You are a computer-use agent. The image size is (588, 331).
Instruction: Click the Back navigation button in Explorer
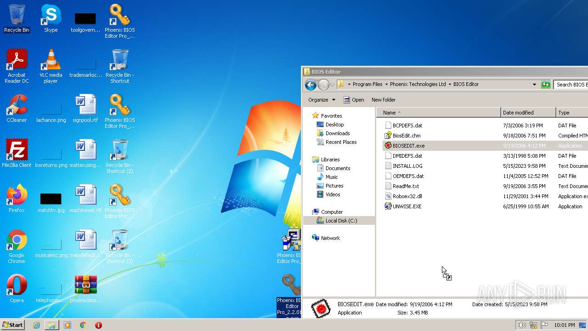311,85
